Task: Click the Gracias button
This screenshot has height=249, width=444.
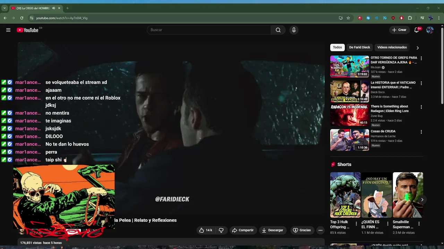Action: point(302,230)
